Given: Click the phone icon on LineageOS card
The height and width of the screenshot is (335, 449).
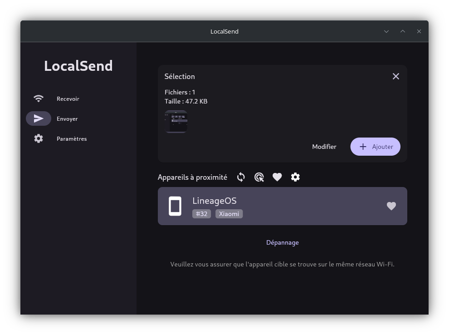Looking at the screenshot, I should pyautogui.click(x=175, y=206).
